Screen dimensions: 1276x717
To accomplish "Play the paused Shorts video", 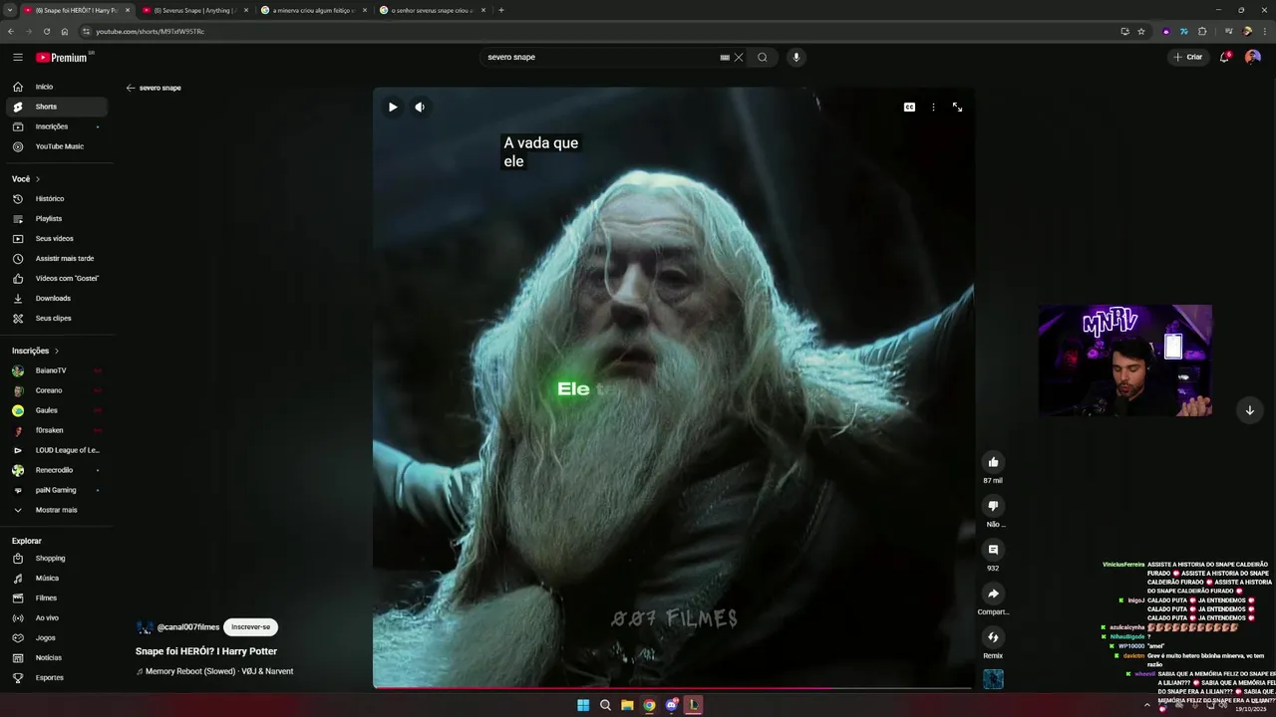I will click(393, 107).
